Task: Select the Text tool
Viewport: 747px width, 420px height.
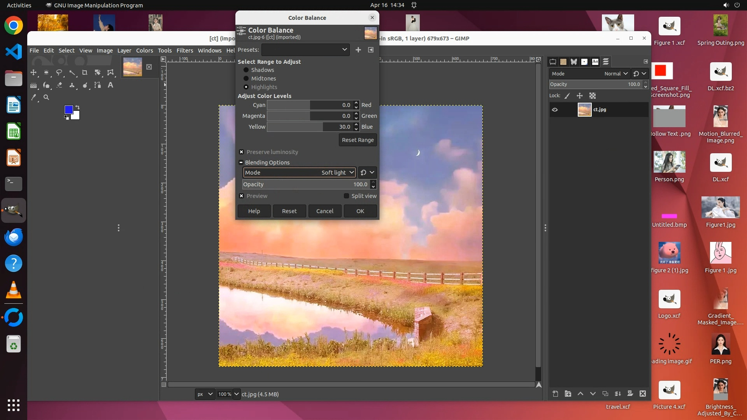Action: click(110, 85)
